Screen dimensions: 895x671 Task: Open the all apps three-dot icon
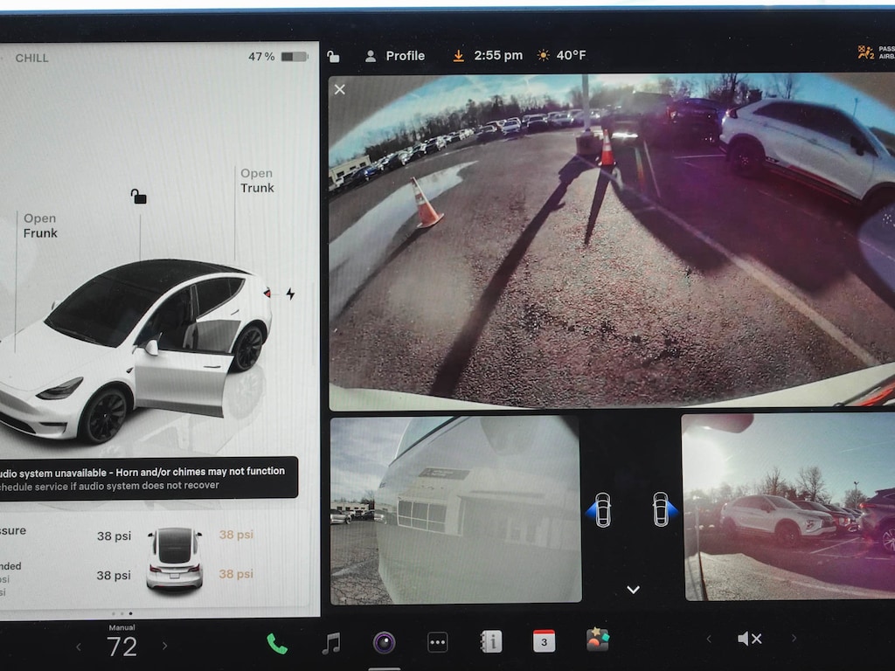point(438,643)
